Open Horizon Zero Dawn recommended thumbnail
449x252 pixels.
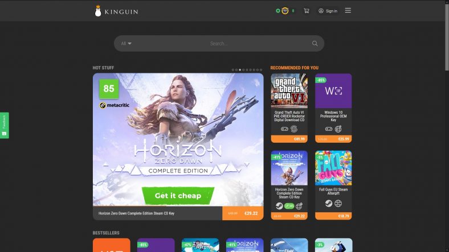pos(289,168)
